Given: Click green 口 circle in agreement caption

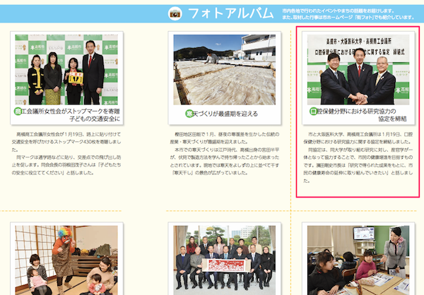Looking at the screenshot, I should [313, 111].
